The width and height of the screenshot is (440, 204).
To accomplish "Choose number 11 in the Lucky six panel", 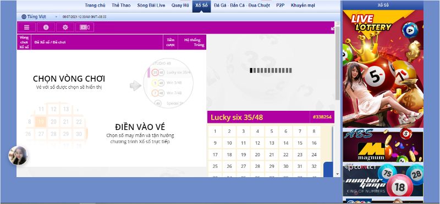I will (x=243, y=143).
